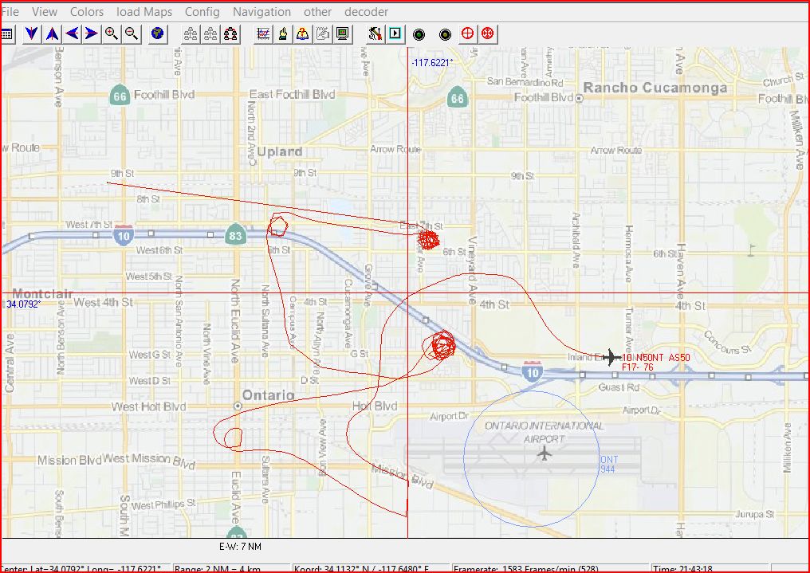Expand the Navigation menu
Image resolution: width=810 pixels, height=573 pixels.
coord(261,12)
